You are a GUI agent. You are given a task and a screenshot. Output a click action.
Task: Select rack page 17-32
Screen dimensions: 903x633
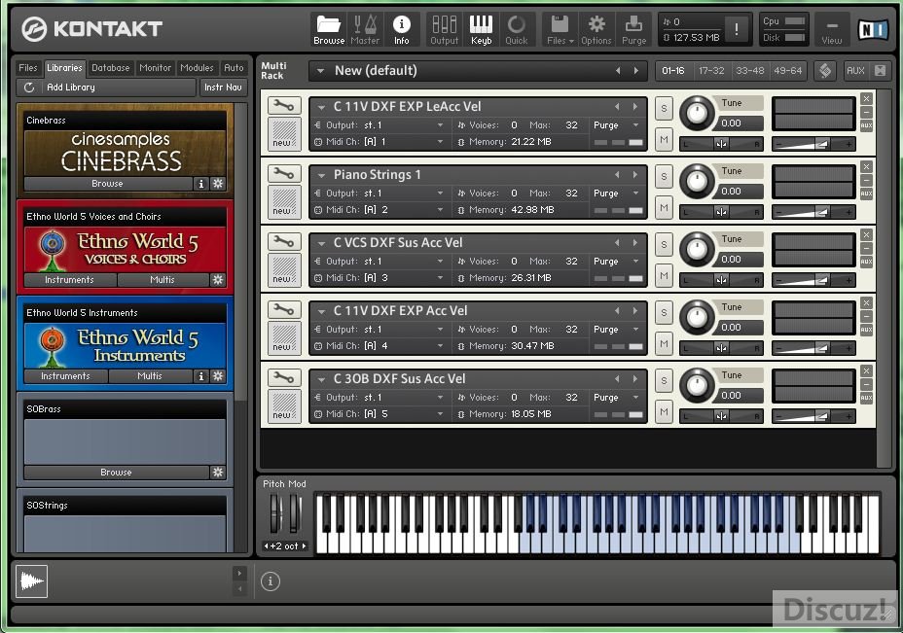click(x=711, y=71)
